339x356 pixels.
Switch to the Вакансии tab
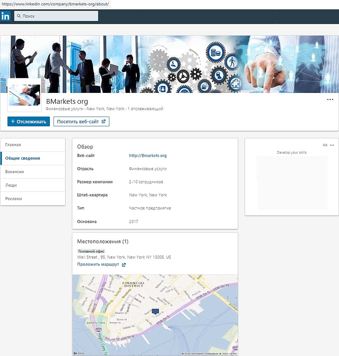[x=33, y=172]
